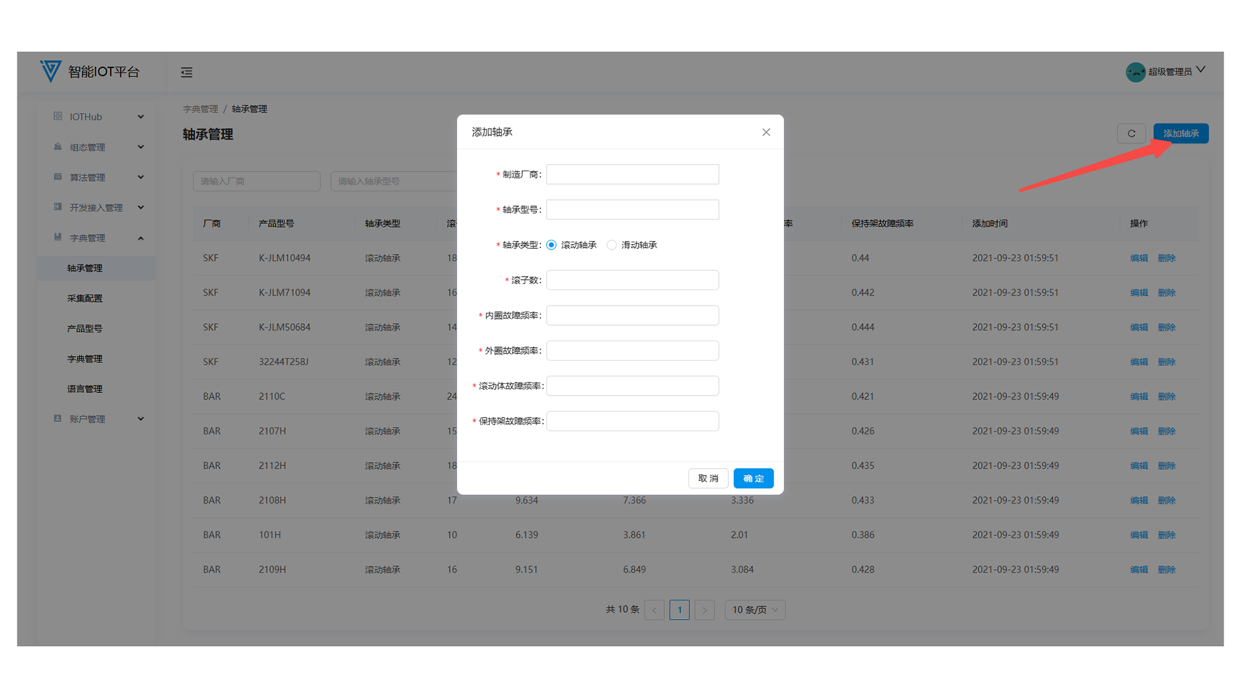Image resolution: width=1241 pixels, height=698 pixels.
Task: Click the 滚子数 input field
Action: coord(632,280)
